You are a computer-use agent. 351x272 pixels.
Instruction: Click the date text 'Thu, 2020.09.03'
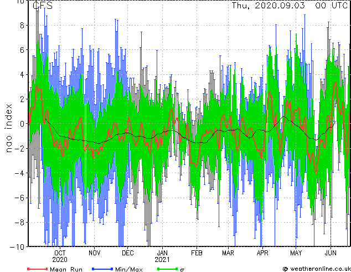(x=268, y=6)
